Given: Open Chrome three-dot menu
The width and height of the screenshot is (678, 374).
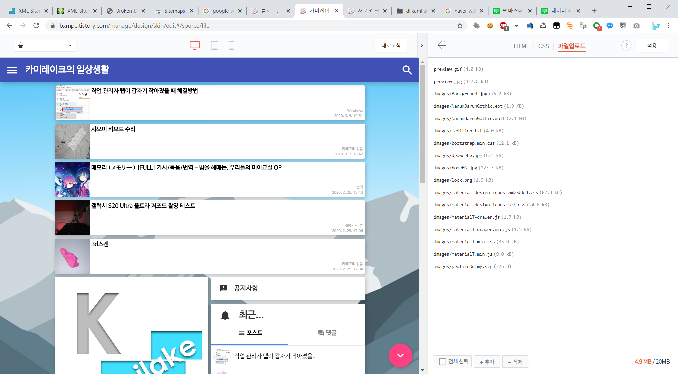Looking at the screenshot, I should [669, 26].
